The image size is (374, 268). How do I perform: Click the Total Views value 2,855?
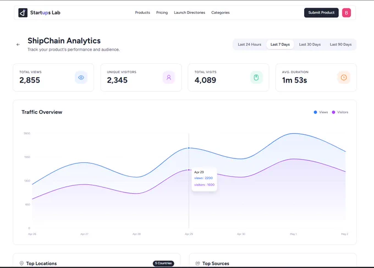(30, 80)
